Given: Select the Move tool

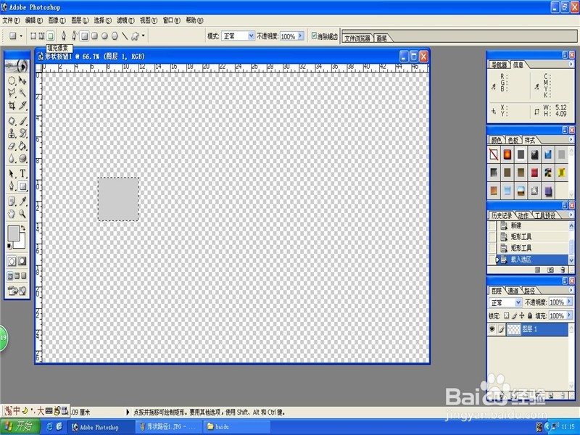Looking at the screenshot, I should tap(22, 80).
